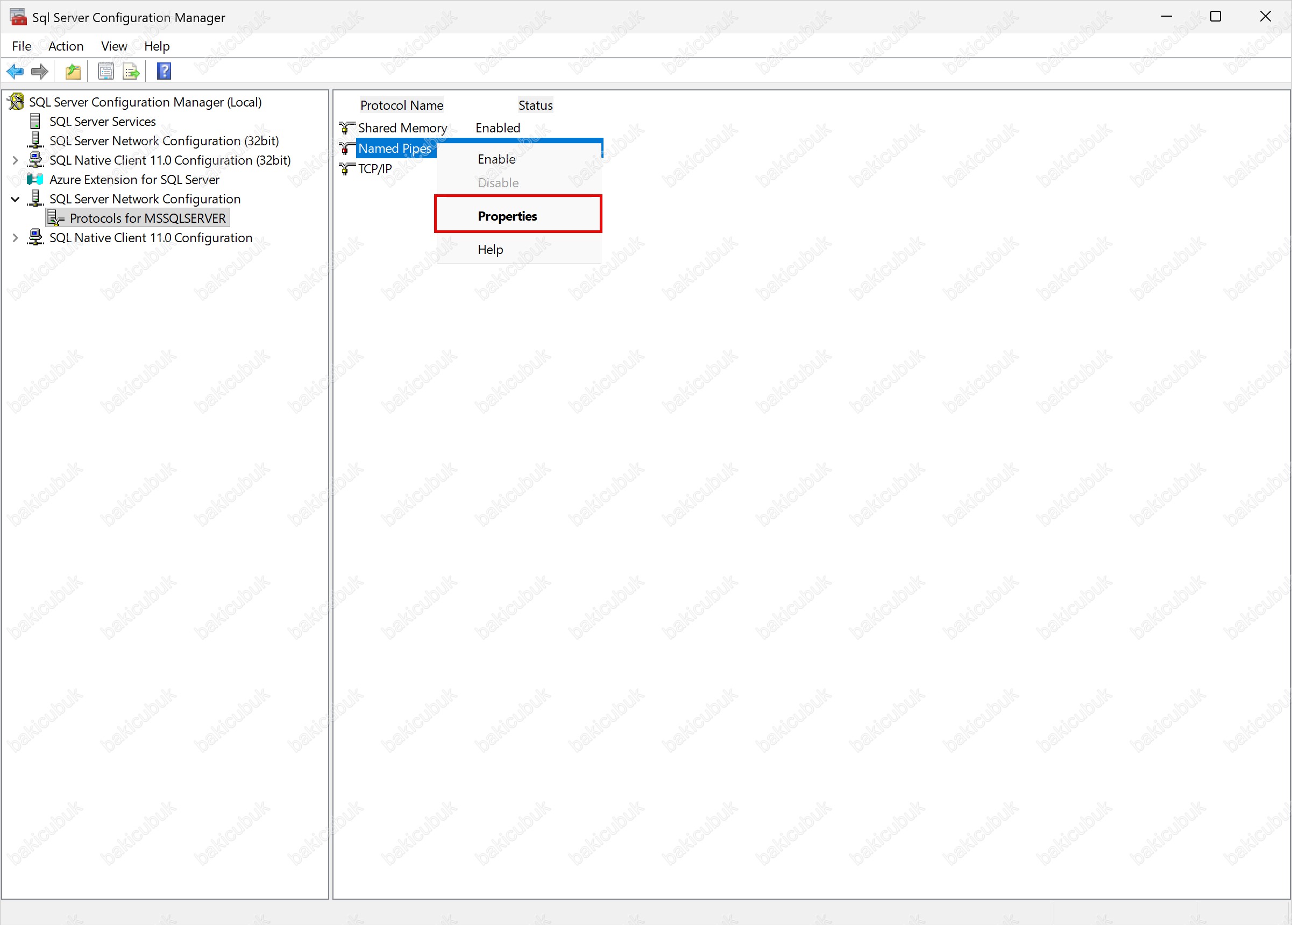This screenshot has height=925, width=1292.
Task: Click the Protocol Name column header
Action: pos(401,105)
